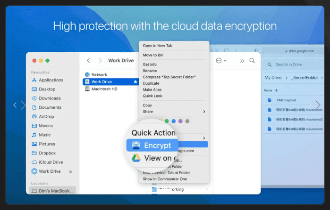
Task: Show more Finder toolbar items
Action: [x=242, y=61]
